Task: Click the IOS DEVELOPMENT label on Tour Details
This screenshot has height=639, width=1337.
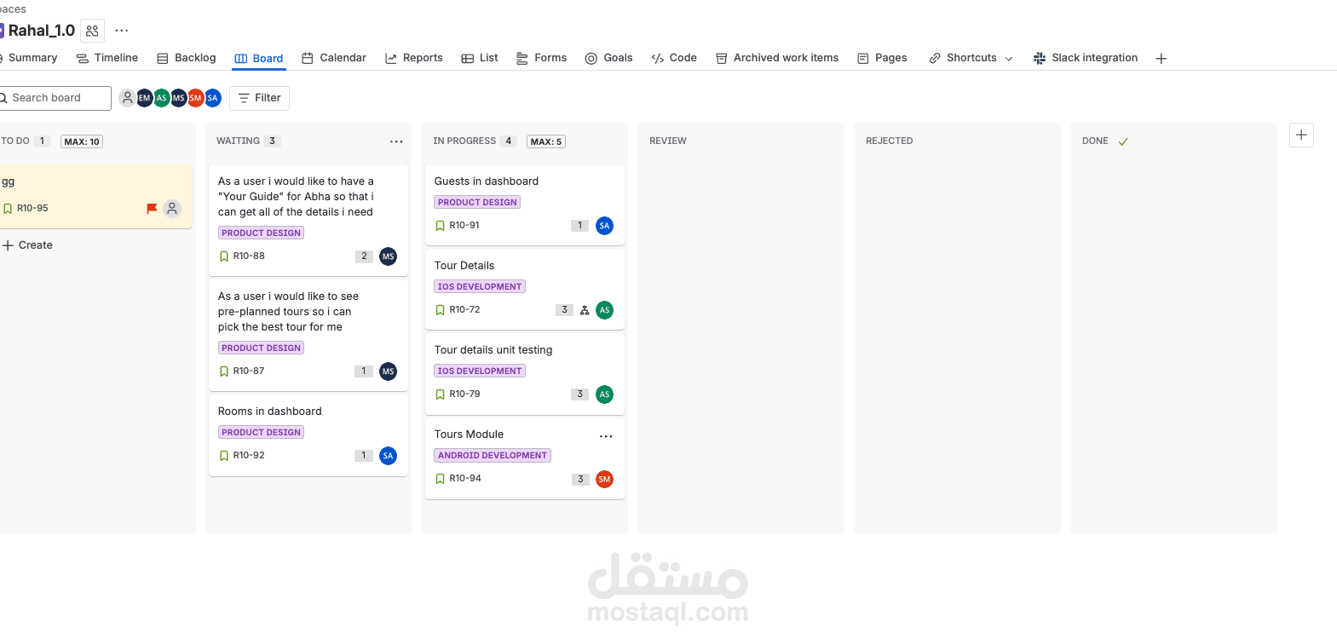Action: pyautogui.click(x=480, y=287)
